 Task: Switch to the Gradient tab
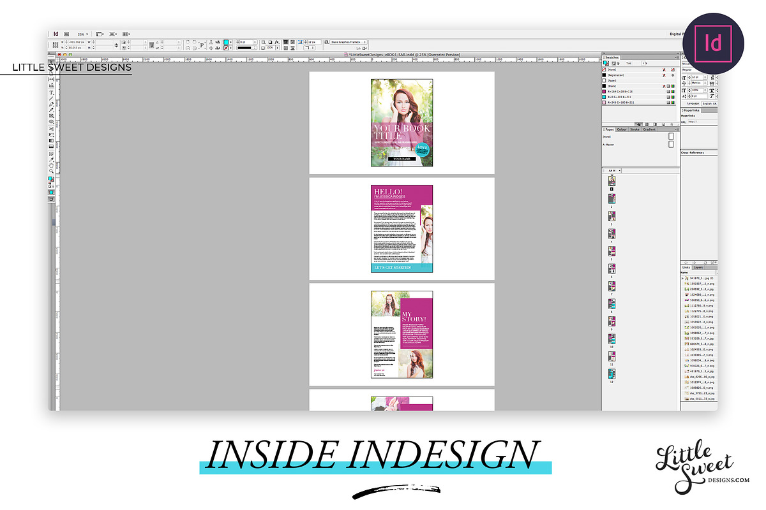649,129
